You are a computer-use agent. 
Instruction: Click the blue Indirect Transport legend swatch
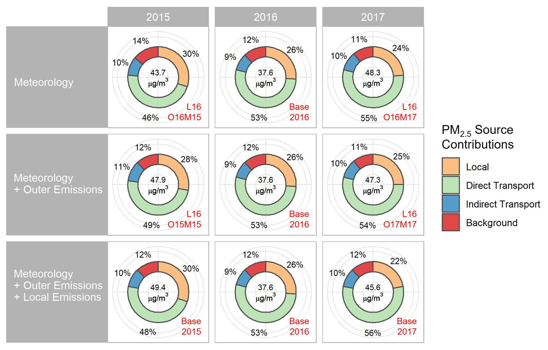450,204
